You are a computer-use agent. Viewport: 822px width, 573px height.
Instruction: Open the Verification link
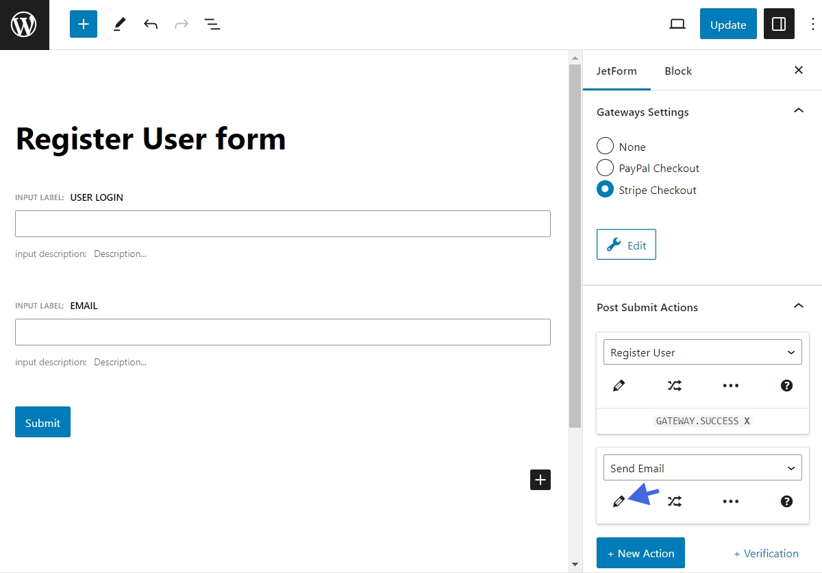coord(767,553)
